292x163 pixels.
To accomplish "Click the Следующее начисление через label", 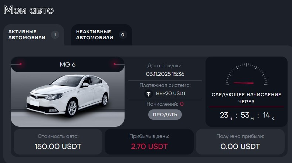I will coord(246,98).
